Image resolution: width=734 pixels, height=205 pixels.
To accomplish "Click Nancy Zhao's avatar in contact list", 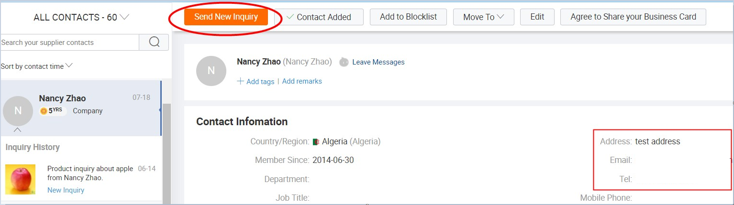I will [x=18, y=111].
